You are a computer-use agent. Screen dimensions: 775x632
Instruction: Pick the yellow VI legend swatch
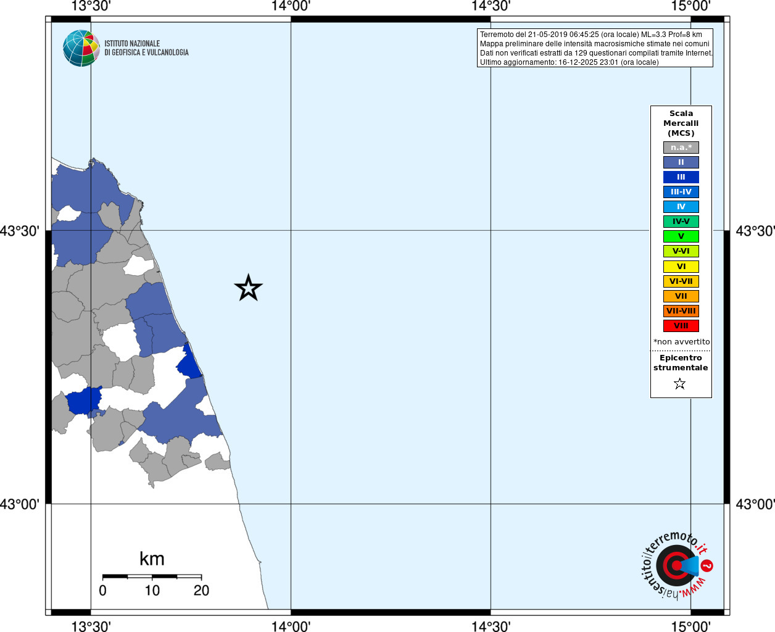pyautogui.click(x=681, y=267)
